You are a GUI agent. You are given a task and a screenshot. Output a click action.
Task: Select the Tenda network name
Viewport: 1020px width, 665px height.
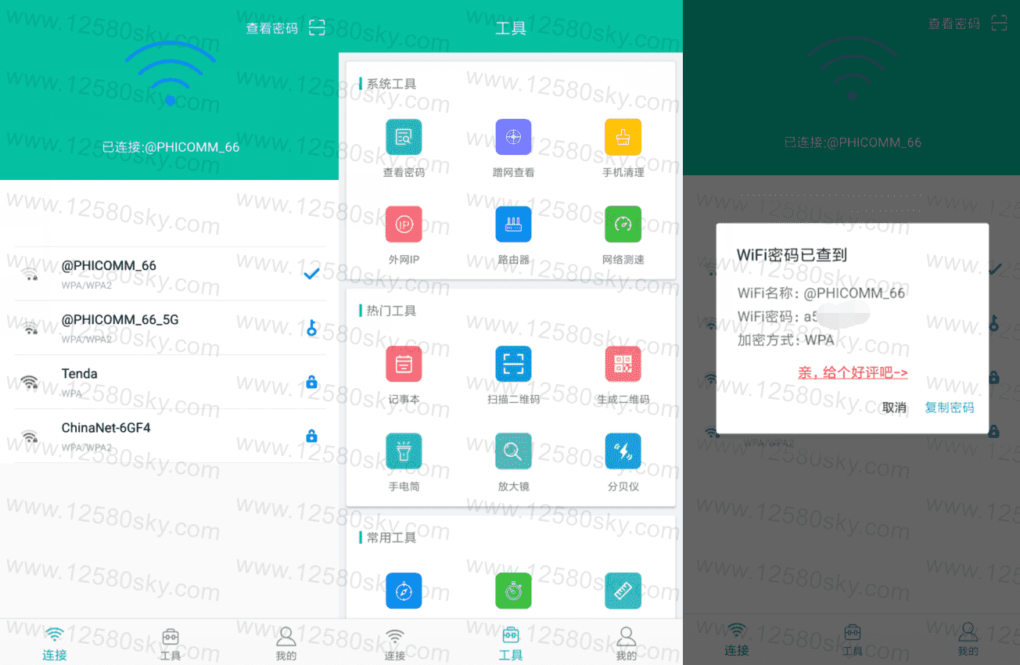(80, 374)
